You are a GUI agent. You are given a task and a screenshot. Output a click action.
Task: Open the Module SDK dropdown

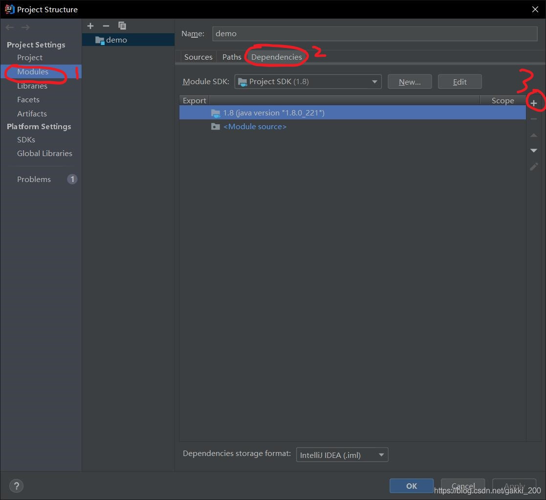pyautogui.click(x=308, y=82)
